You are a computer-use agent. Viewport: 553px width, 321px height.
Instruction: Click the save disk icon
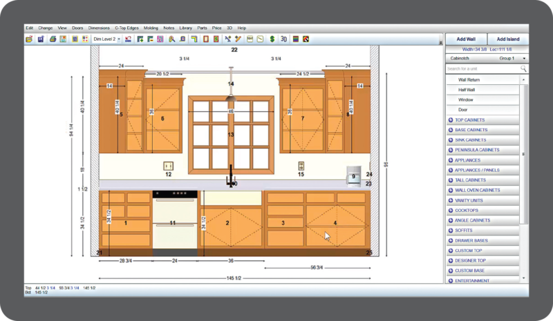(x=41, y=39)
